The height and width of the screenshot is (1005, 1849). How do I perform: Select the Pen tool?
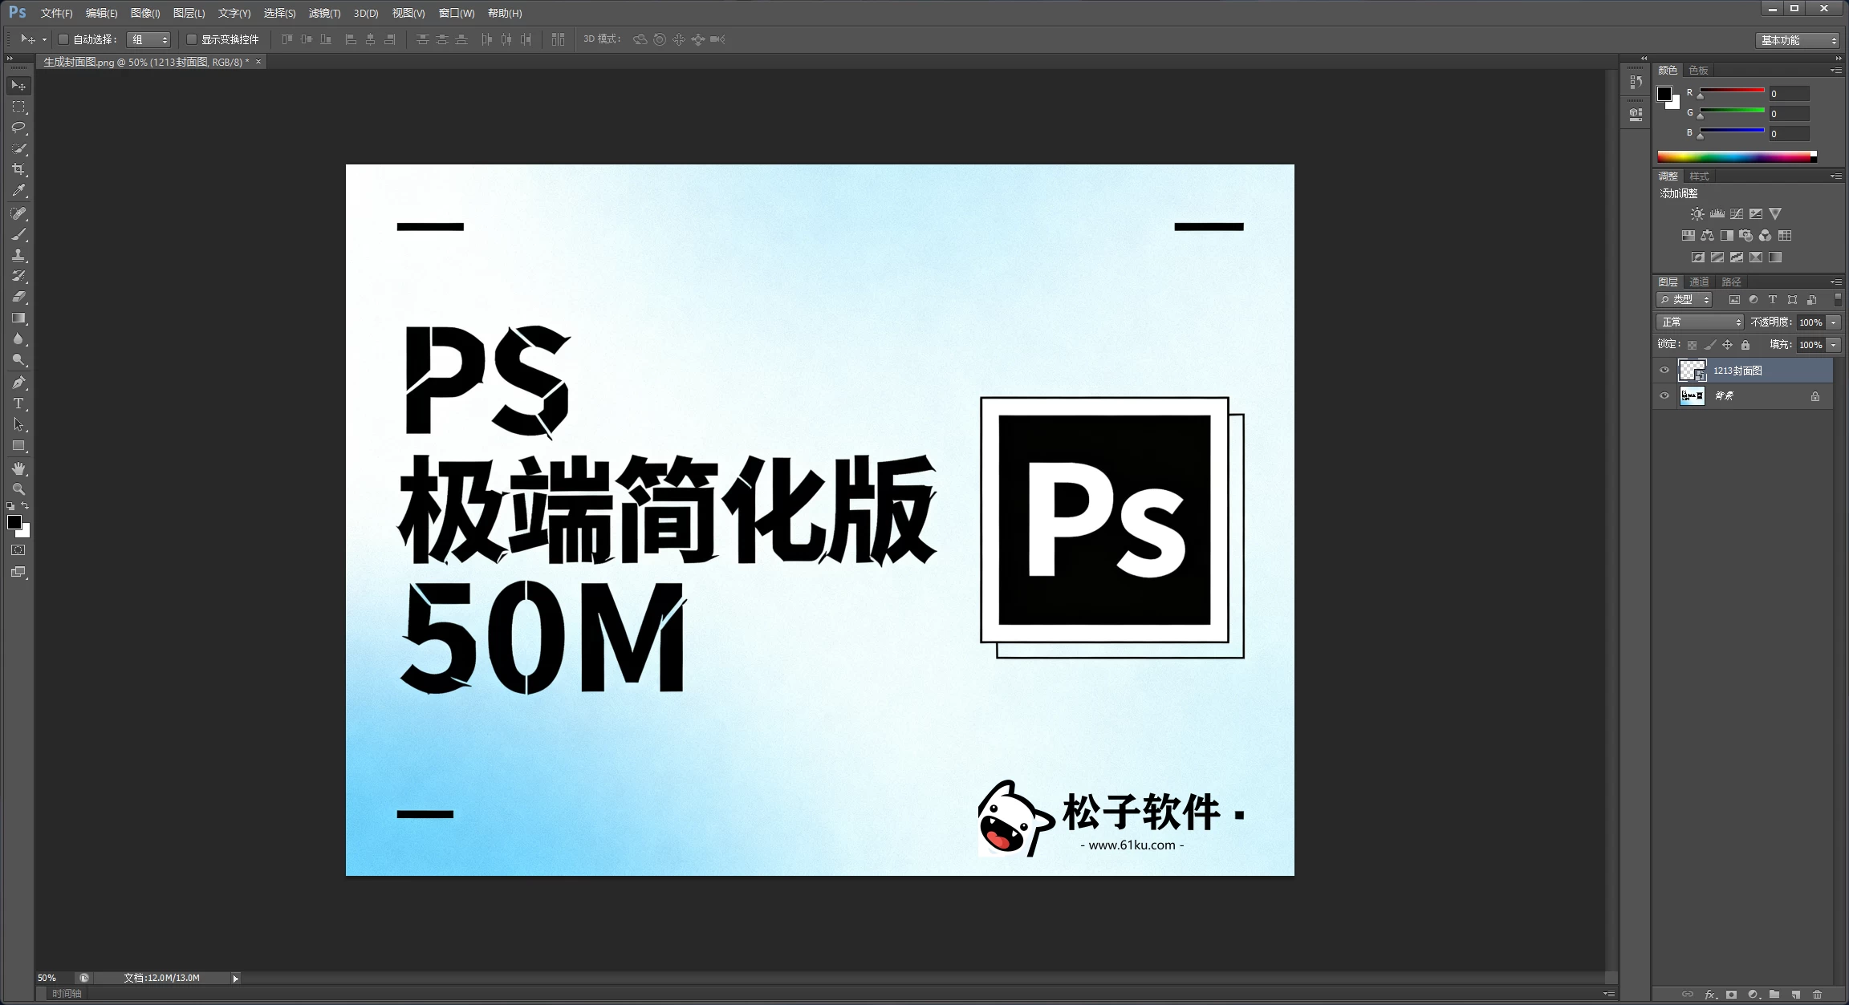18,383
